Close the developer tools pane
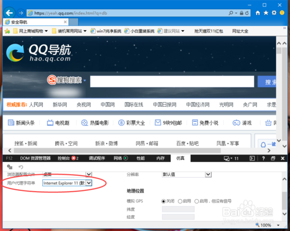 [x=282, y=158]
